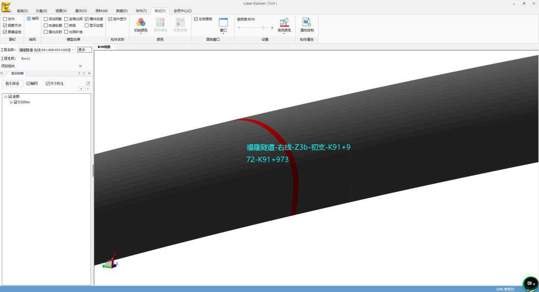Image resolution: width=539 pixels, height=292 pixels.
Task: Click the last-tab navigation arrow in the left panel
Action: [89, 73]
